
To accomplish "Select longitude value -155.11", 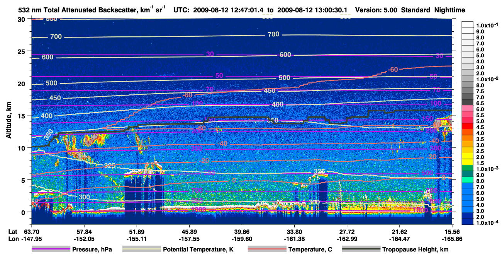I will point(136,238).
